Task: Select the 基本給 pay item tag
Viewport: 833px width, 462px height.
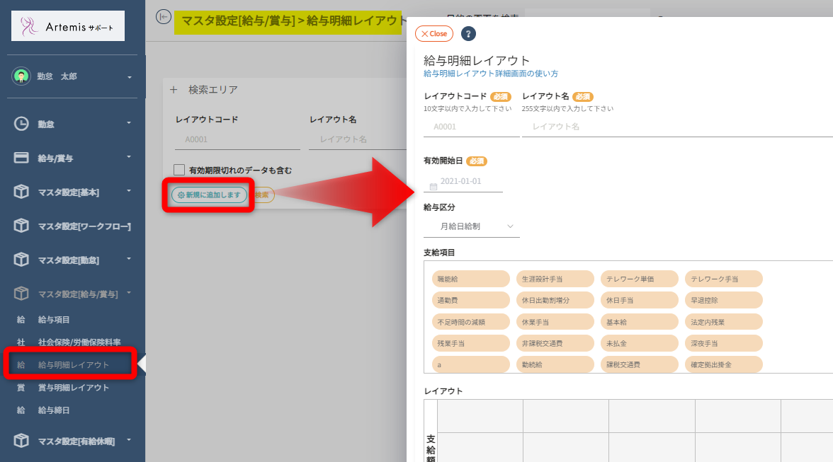Action: [x=639, y=322]
